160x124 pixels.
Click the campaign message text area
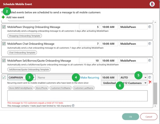77,96
